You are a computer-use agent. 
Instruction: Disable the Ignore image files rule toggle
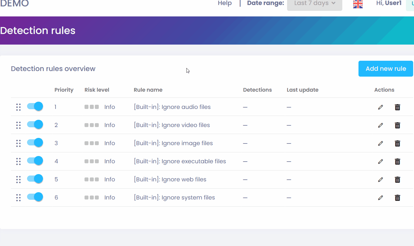(35, 142)
